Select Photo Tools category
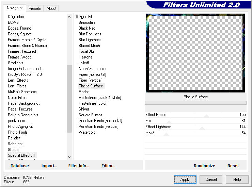Image resolution: width=252 pixels, height=187 pixels. pos(17,132)
